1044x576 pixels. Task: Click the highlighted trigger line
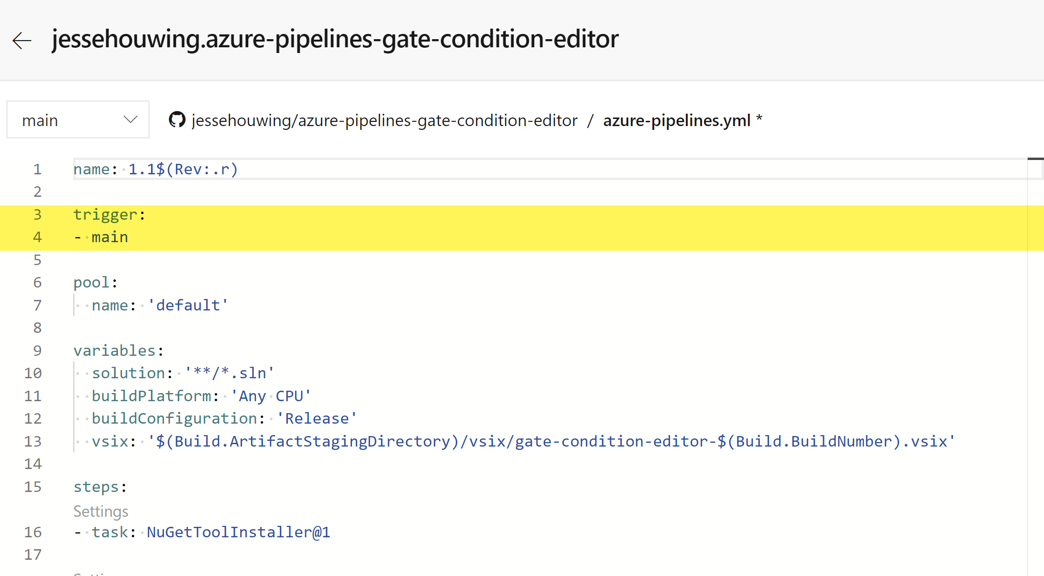tap(109, 214)
